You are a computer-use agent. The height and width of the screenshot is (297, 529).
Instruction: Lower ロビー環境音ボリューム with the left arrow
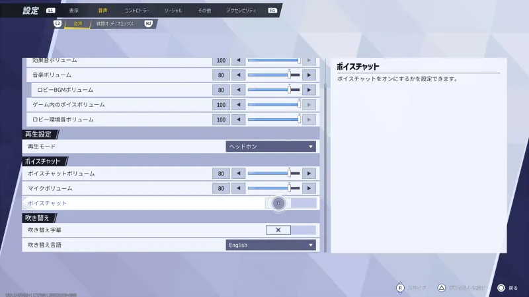coord(239,119)
